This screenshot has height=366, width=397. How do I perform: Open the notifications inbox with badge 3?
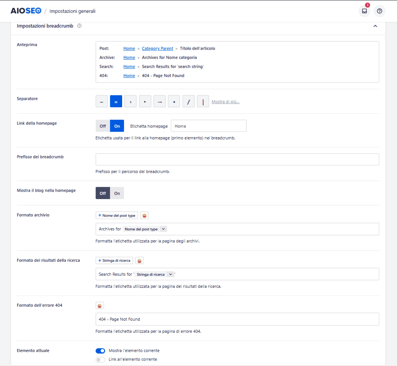point(364,11)
